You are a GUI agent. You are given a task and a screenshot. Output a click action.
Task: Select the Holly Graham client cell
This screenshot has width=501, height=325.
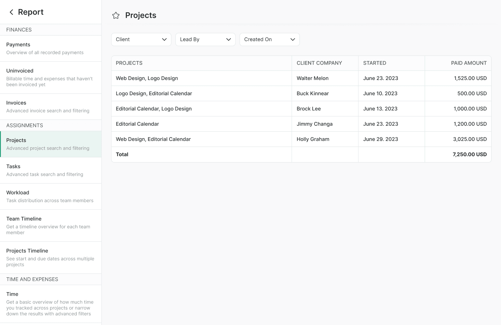[x=313, y=139]
